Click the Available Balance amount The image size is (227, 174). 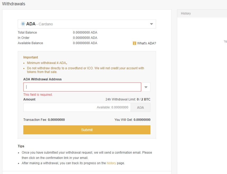[x=85, y=43]
